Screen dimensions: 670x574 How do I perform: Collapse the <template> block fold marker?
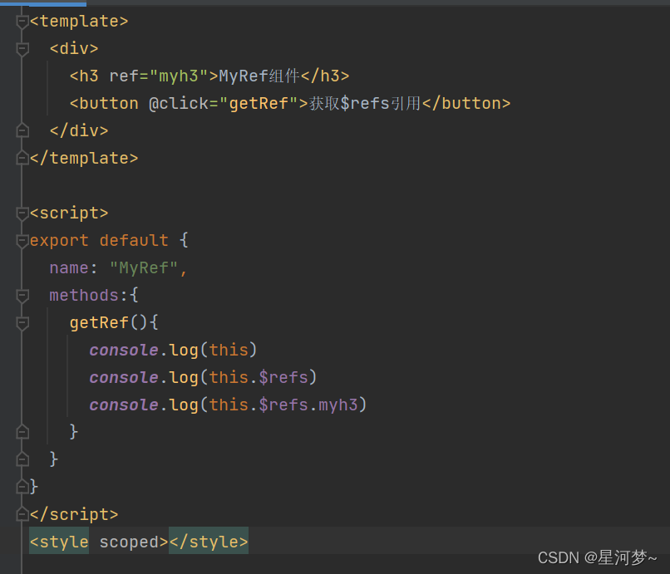click(x=22, y=22)
